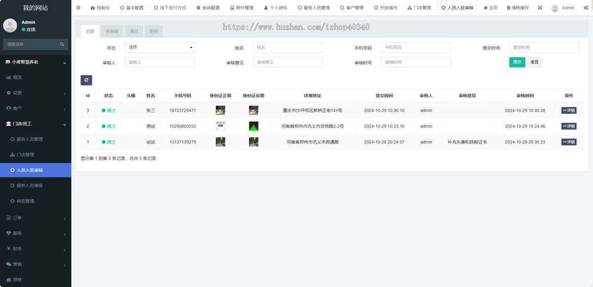Select the 全部 filter tab
The width and height of the screenshot is (593, 287).
coord(90,31)
